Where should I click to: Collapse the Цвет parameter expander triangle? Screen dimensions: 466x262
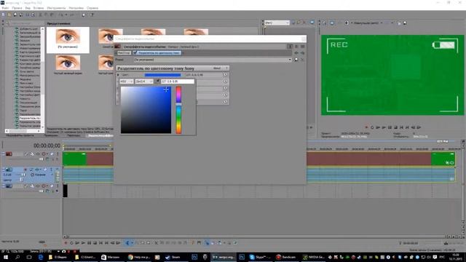click(118, 75)
